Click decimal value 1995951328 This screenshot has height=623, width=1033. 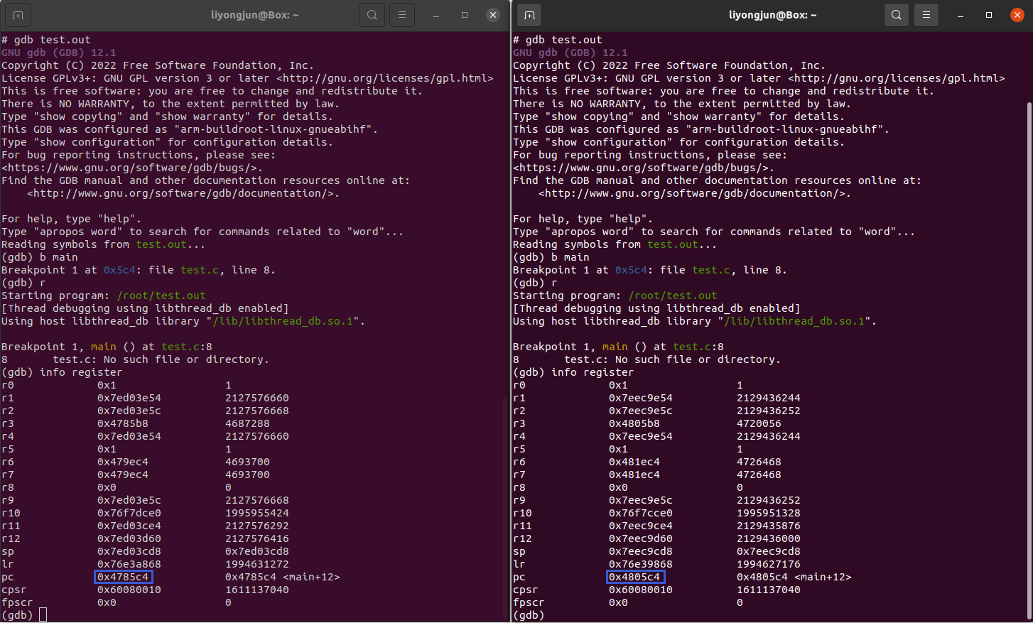pos(769,513)
